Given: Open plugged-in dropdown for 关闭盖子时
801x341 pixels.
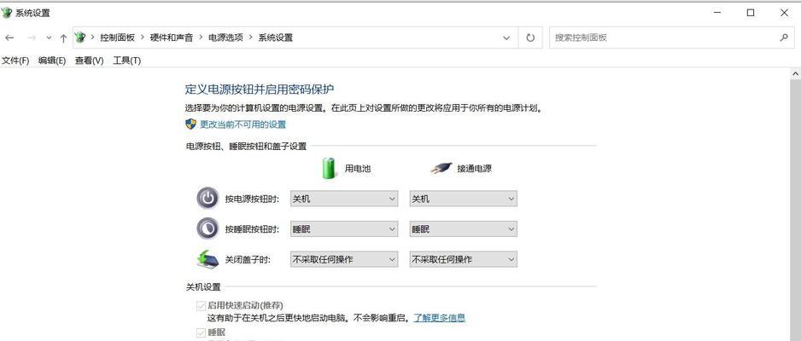Looking at the screenshot, I should pyautogui.click(x=464, y=259).
